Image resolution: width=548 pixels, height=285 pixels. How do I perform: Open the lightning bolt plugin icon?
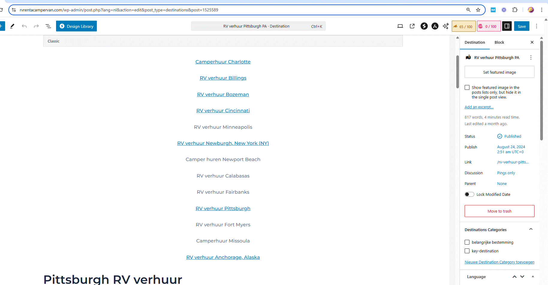pos(424,26)
